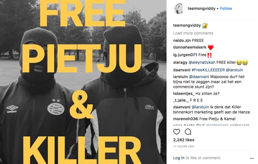Open tsteentjes_ commenter profile
Screen dimensions: 258x164
coord(184,94)
